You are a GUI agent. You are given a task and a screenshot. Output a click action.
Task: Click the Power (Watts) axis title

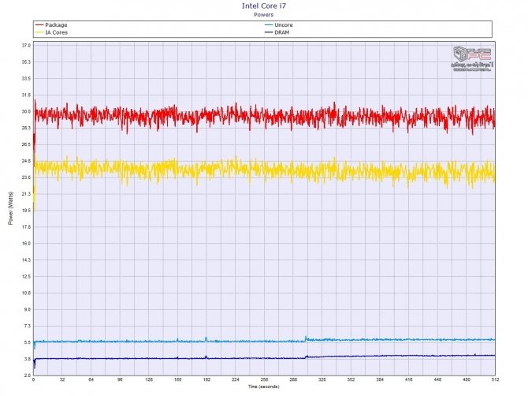click(x=11, y=208)
